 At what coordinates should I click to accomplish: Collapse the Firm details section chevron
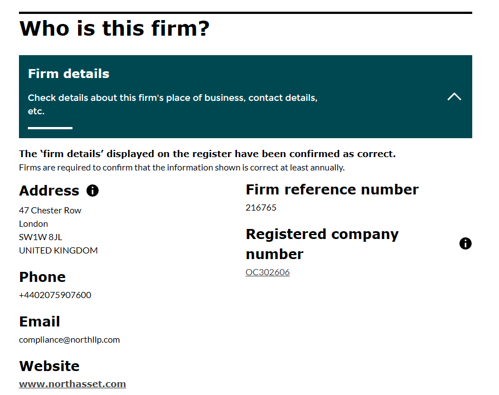click(454, 96)
